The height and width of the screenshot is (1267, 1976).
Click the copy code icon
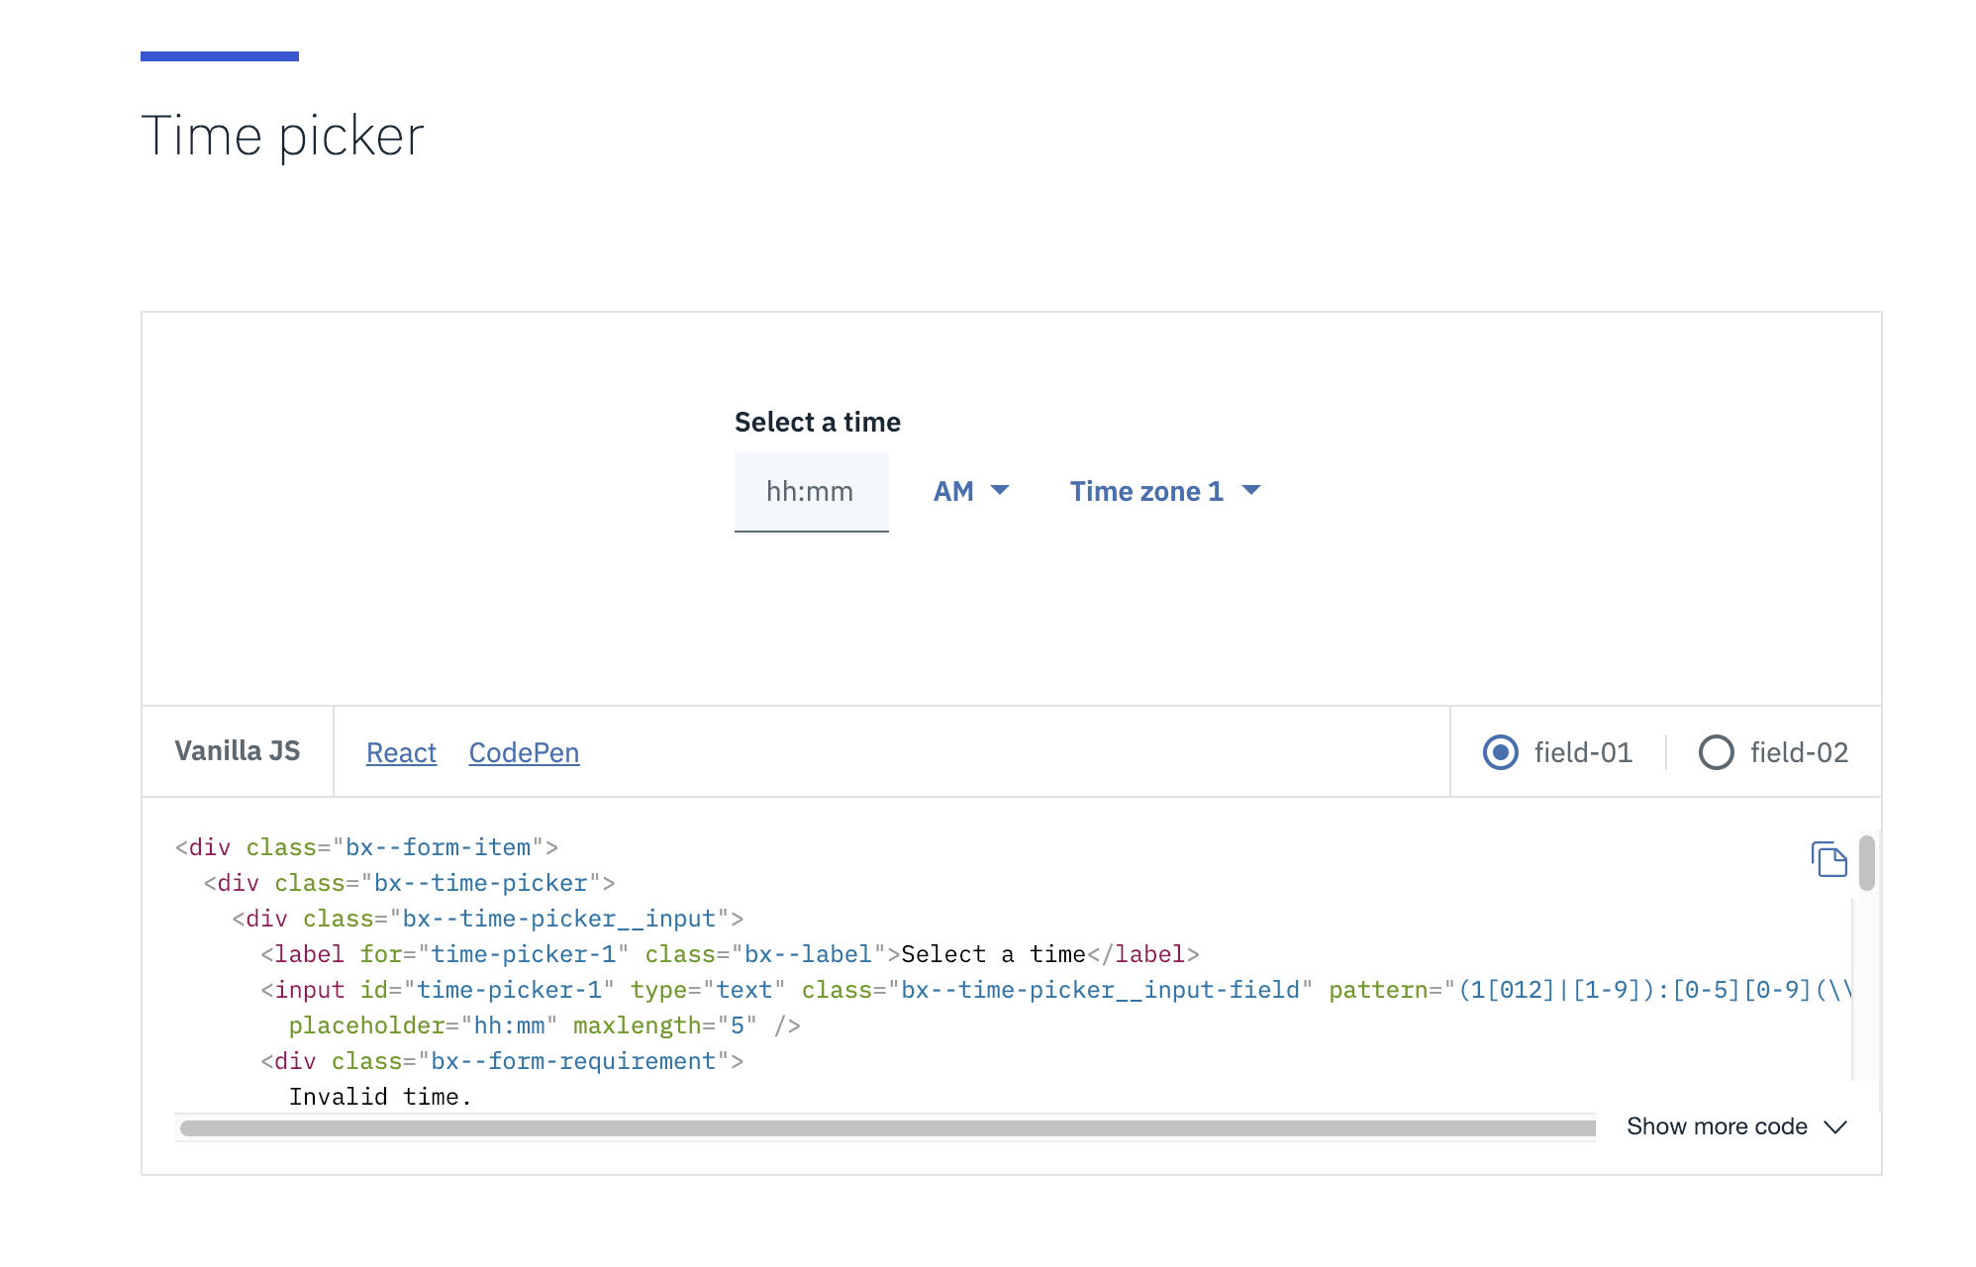pos(1828,860)
